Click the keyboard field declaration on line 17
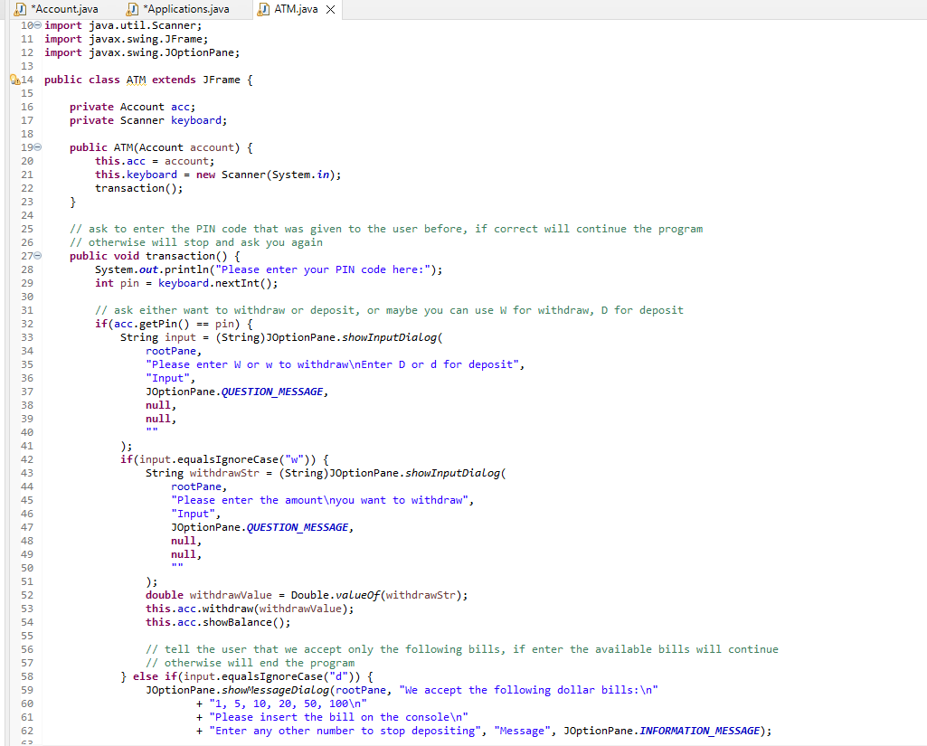The height and width of the screenshot is (746, 927). point(198,120)
